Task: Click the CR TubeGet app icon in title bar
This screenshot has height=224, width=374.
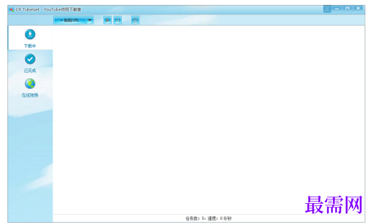Action: click(11, 9)
